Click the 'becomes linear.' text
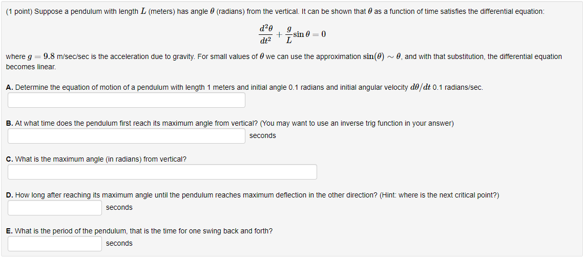The image size is (583, 257). 31,68
